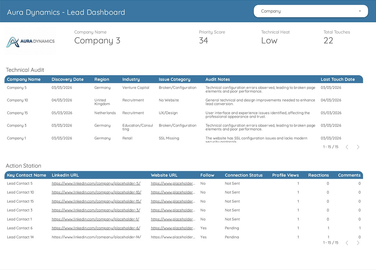Screen dimensions: 376x270
Task: Open LinkedIn URL for Lead Contact 5
Action: [x=96, y=183]
